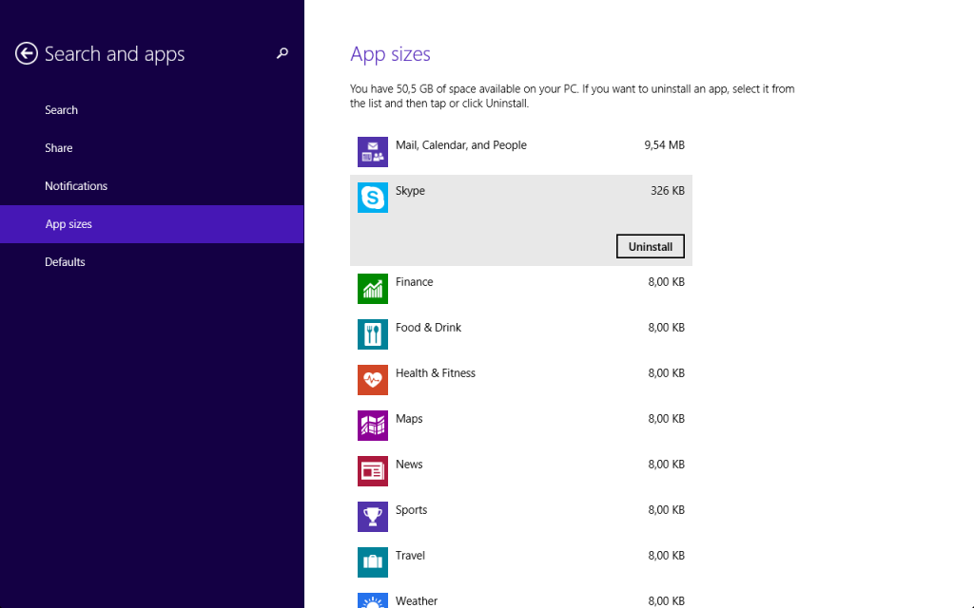Go back using the circled arrow icon

tap(26, 53)
